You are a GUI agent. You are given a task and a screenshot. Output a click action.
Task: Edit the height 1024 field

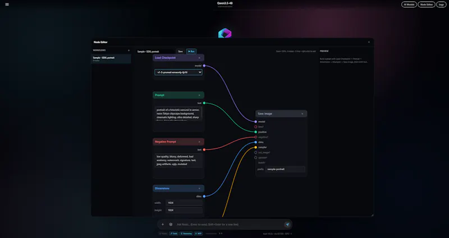(x=184, y=210)
